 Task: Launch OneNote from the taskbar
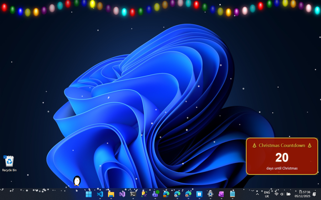tap(221, 194)
